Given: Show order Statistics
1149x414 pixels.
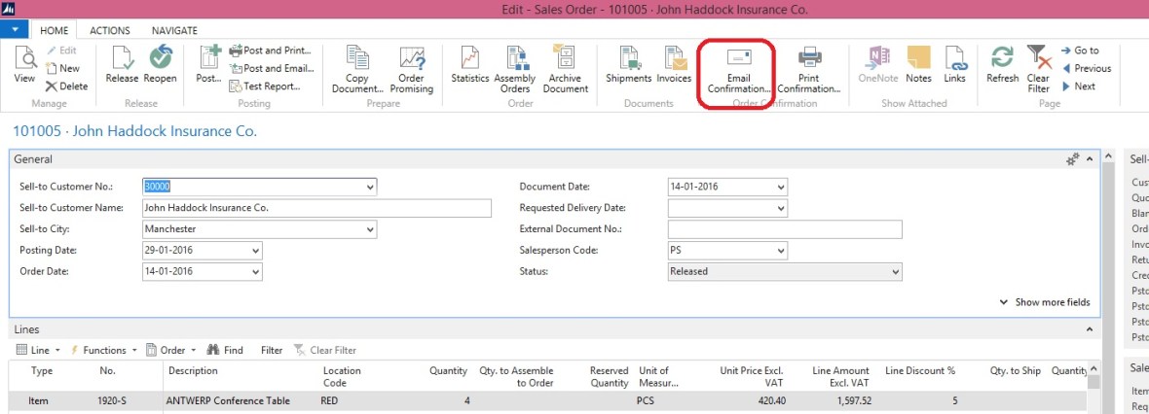Looking at the screenshot, I should (469, 65).
